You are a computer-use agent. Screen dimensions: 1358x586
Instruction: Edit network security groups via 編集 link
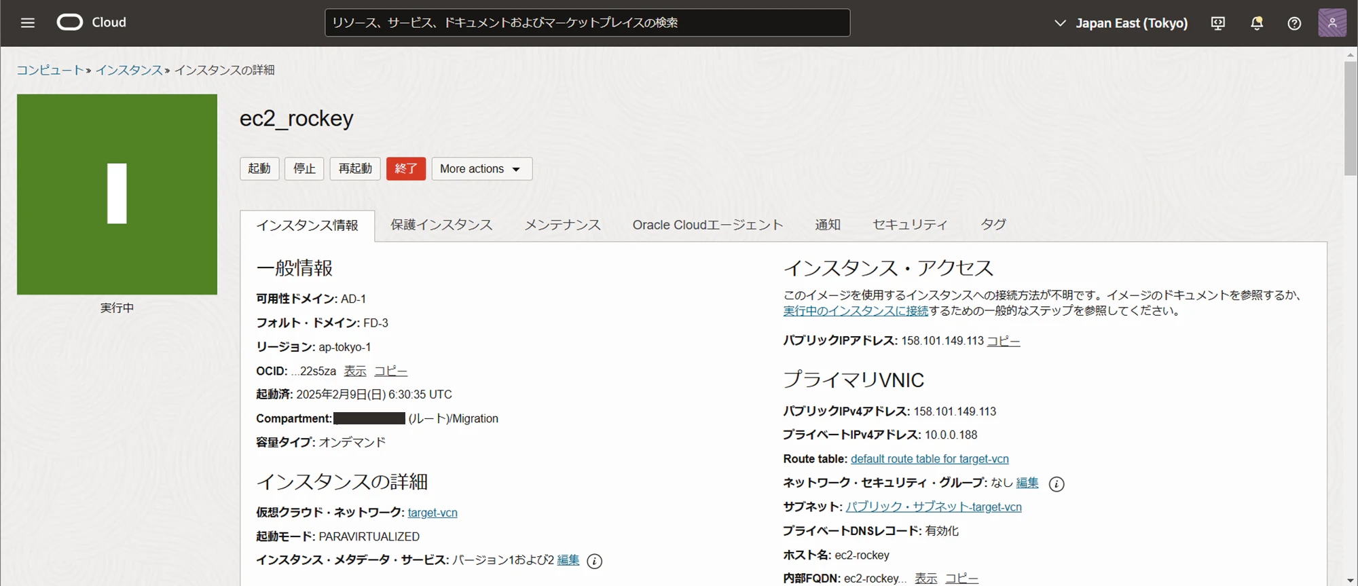pos(1027,483)
